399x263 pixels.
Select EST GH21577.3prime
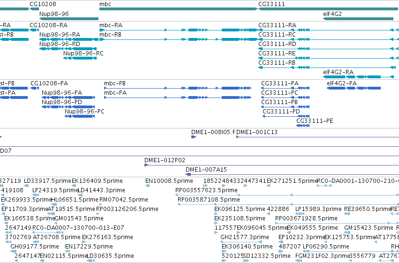click(x=245, y=238)
